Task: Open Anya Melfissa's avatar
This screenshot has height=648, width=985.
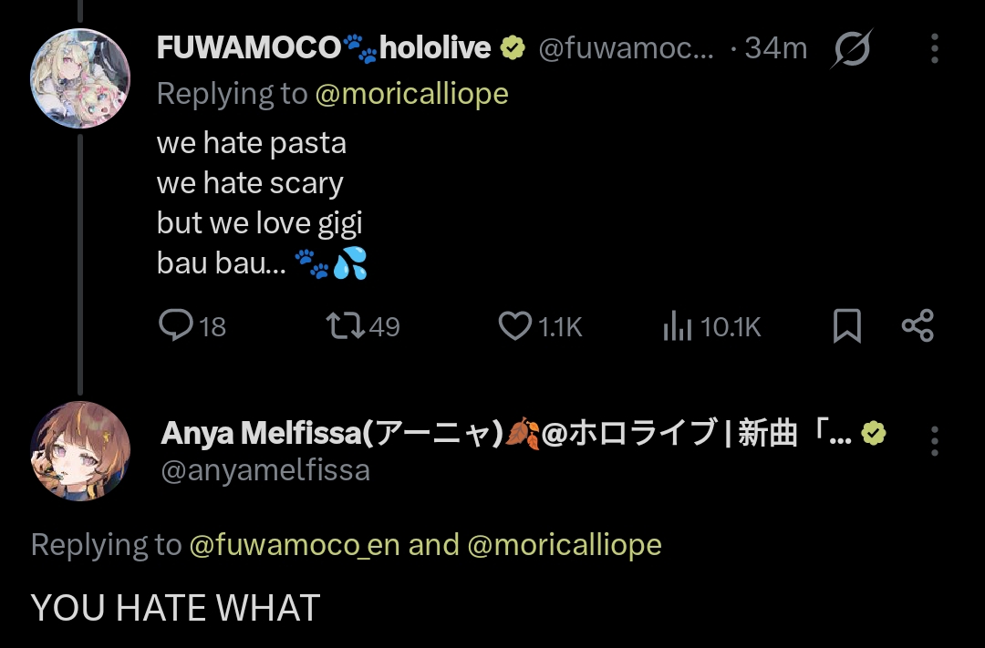Action: click(x=80, y=451)
